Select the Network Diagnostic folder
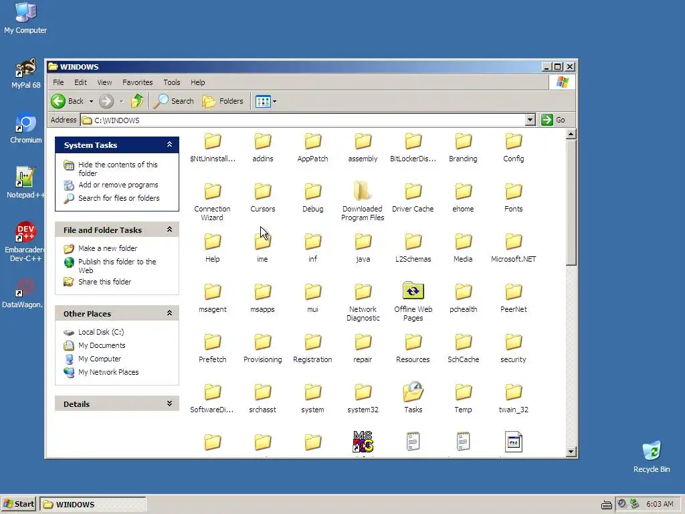 (x=363, y=302)
